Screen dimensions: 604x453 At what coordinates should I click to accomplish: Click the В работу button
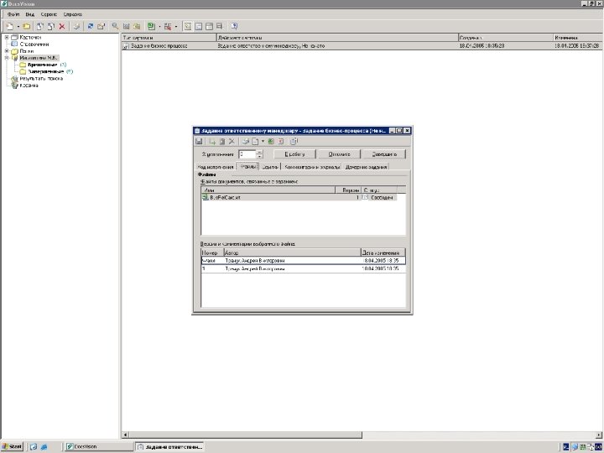coord(294,154)
